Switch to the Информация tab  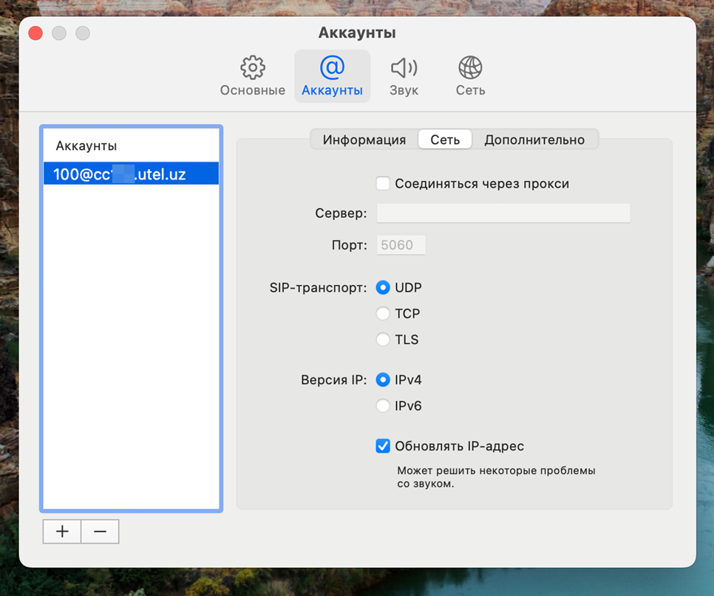(364, 140)
